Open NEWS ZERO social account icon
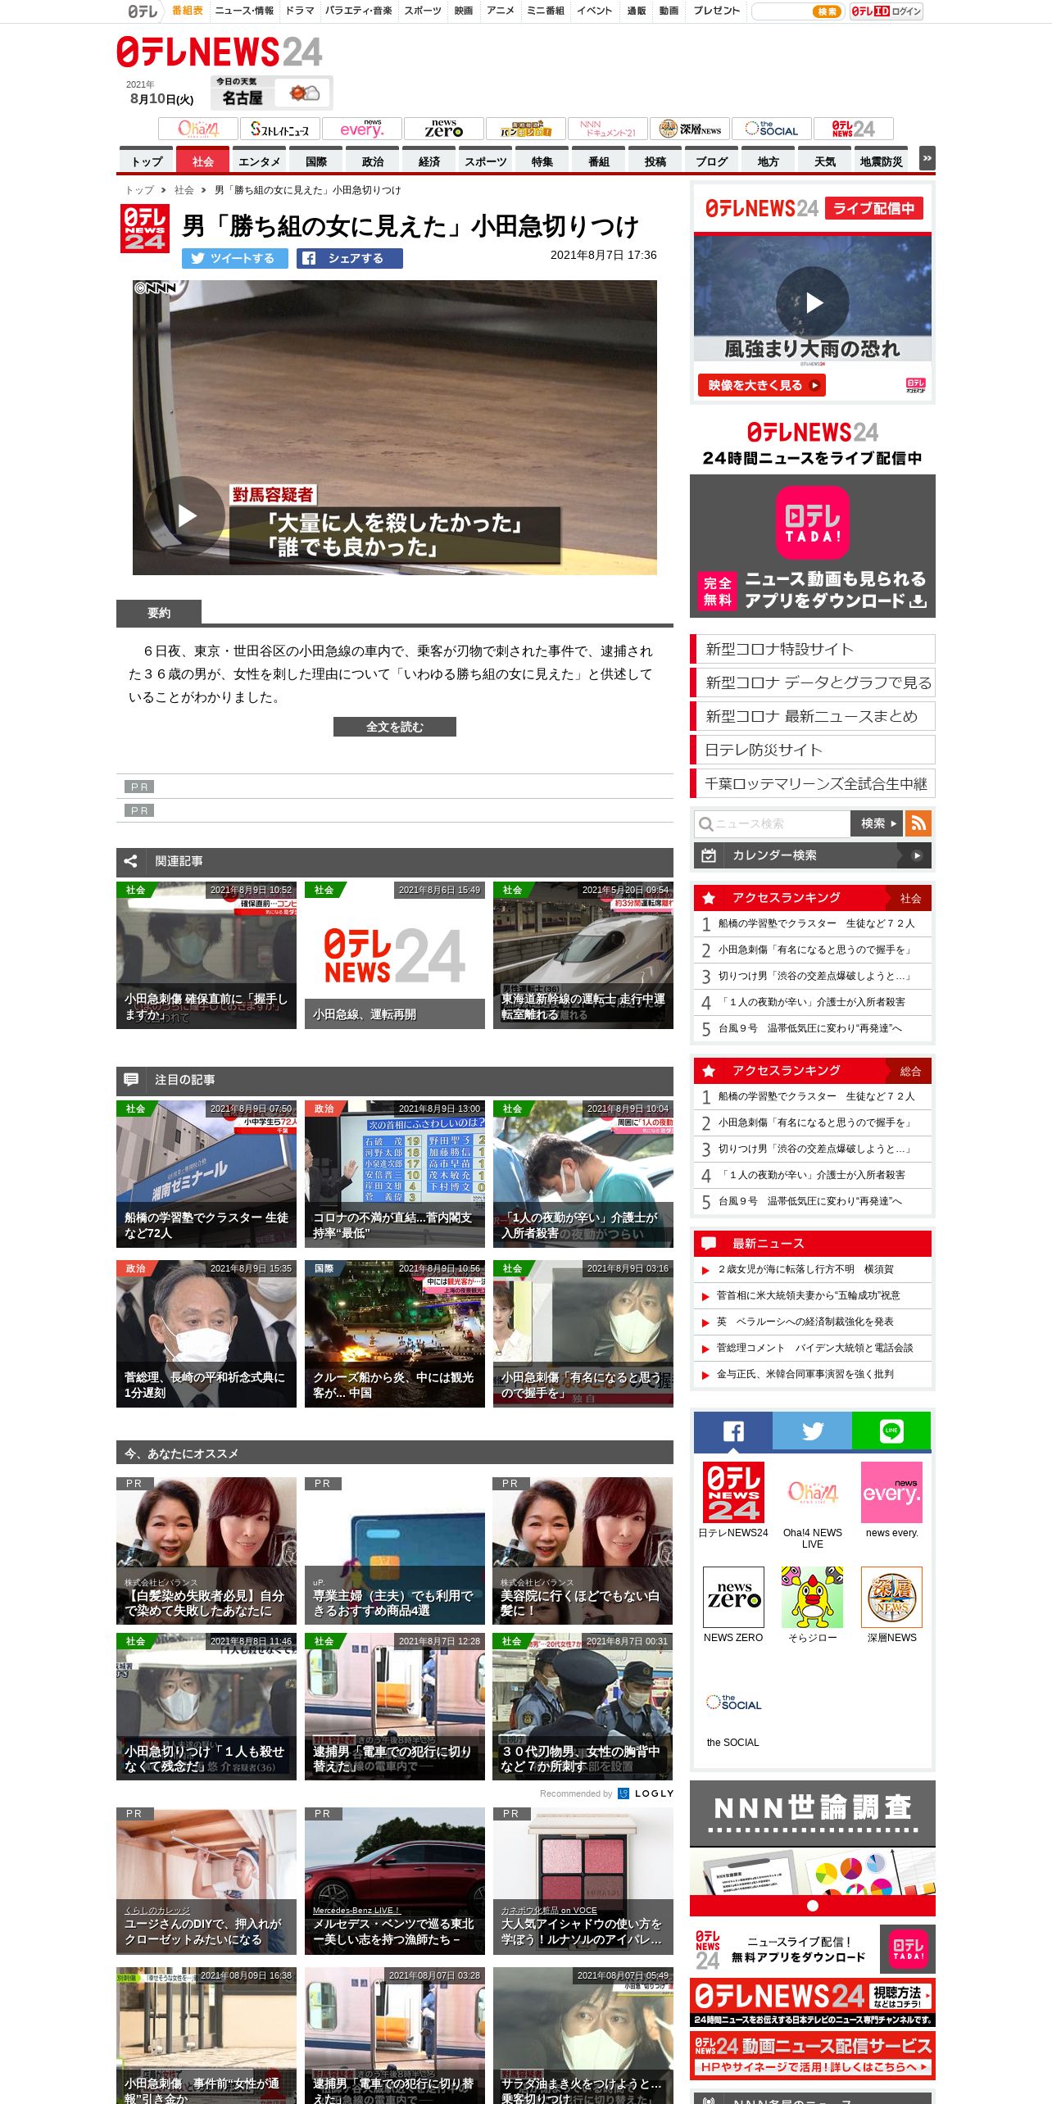 click(733, 1597)
